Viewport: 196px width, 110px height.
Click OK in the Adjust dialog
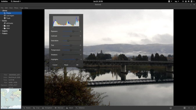click(x=77, y=65)
